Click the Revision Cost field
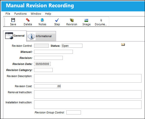The height and width of the screenshot is (119, 145). pos(47,86)
